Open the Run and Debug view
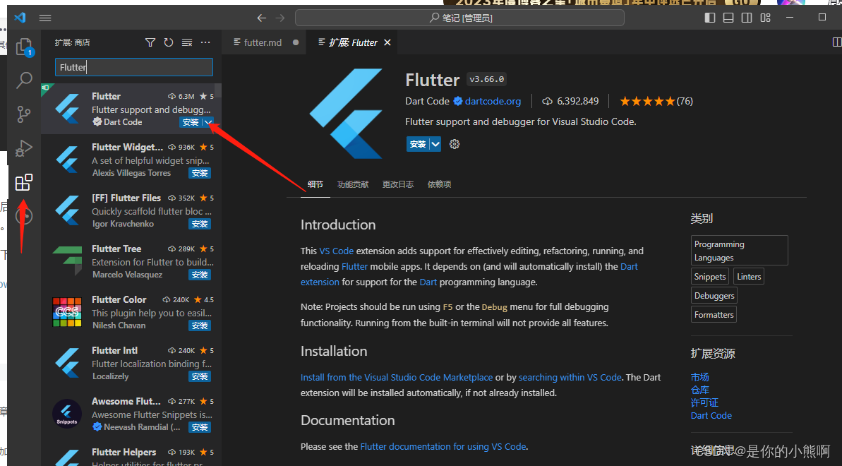Viewport: 842px width, 466px height. [x=24, y=148]
